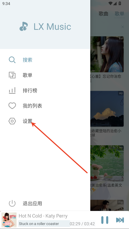The width and height of the screenshot is (129, 229).
Task: Click the 排行榜 bar chart icon
Action: coord(12,90)
